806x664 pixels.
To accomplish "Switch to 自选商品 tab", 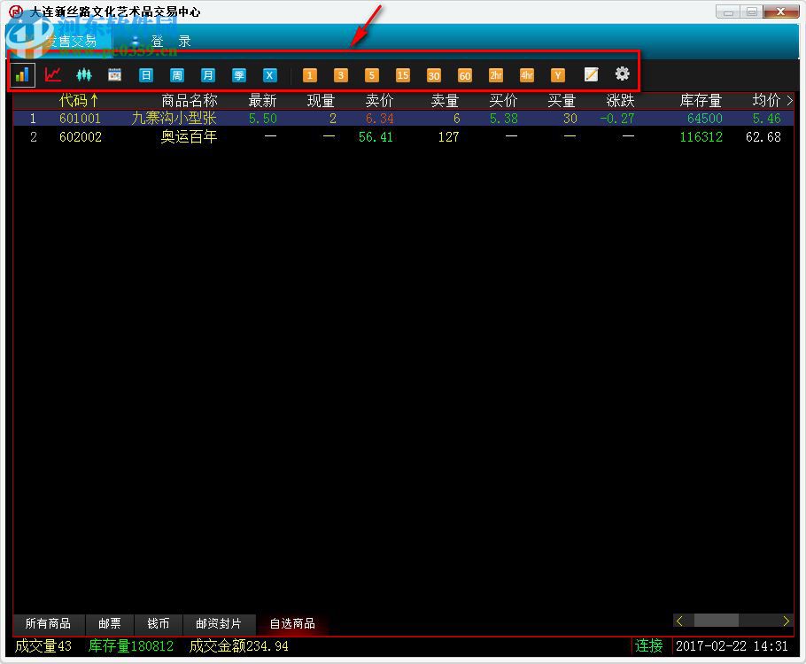I will coord(292,623).
